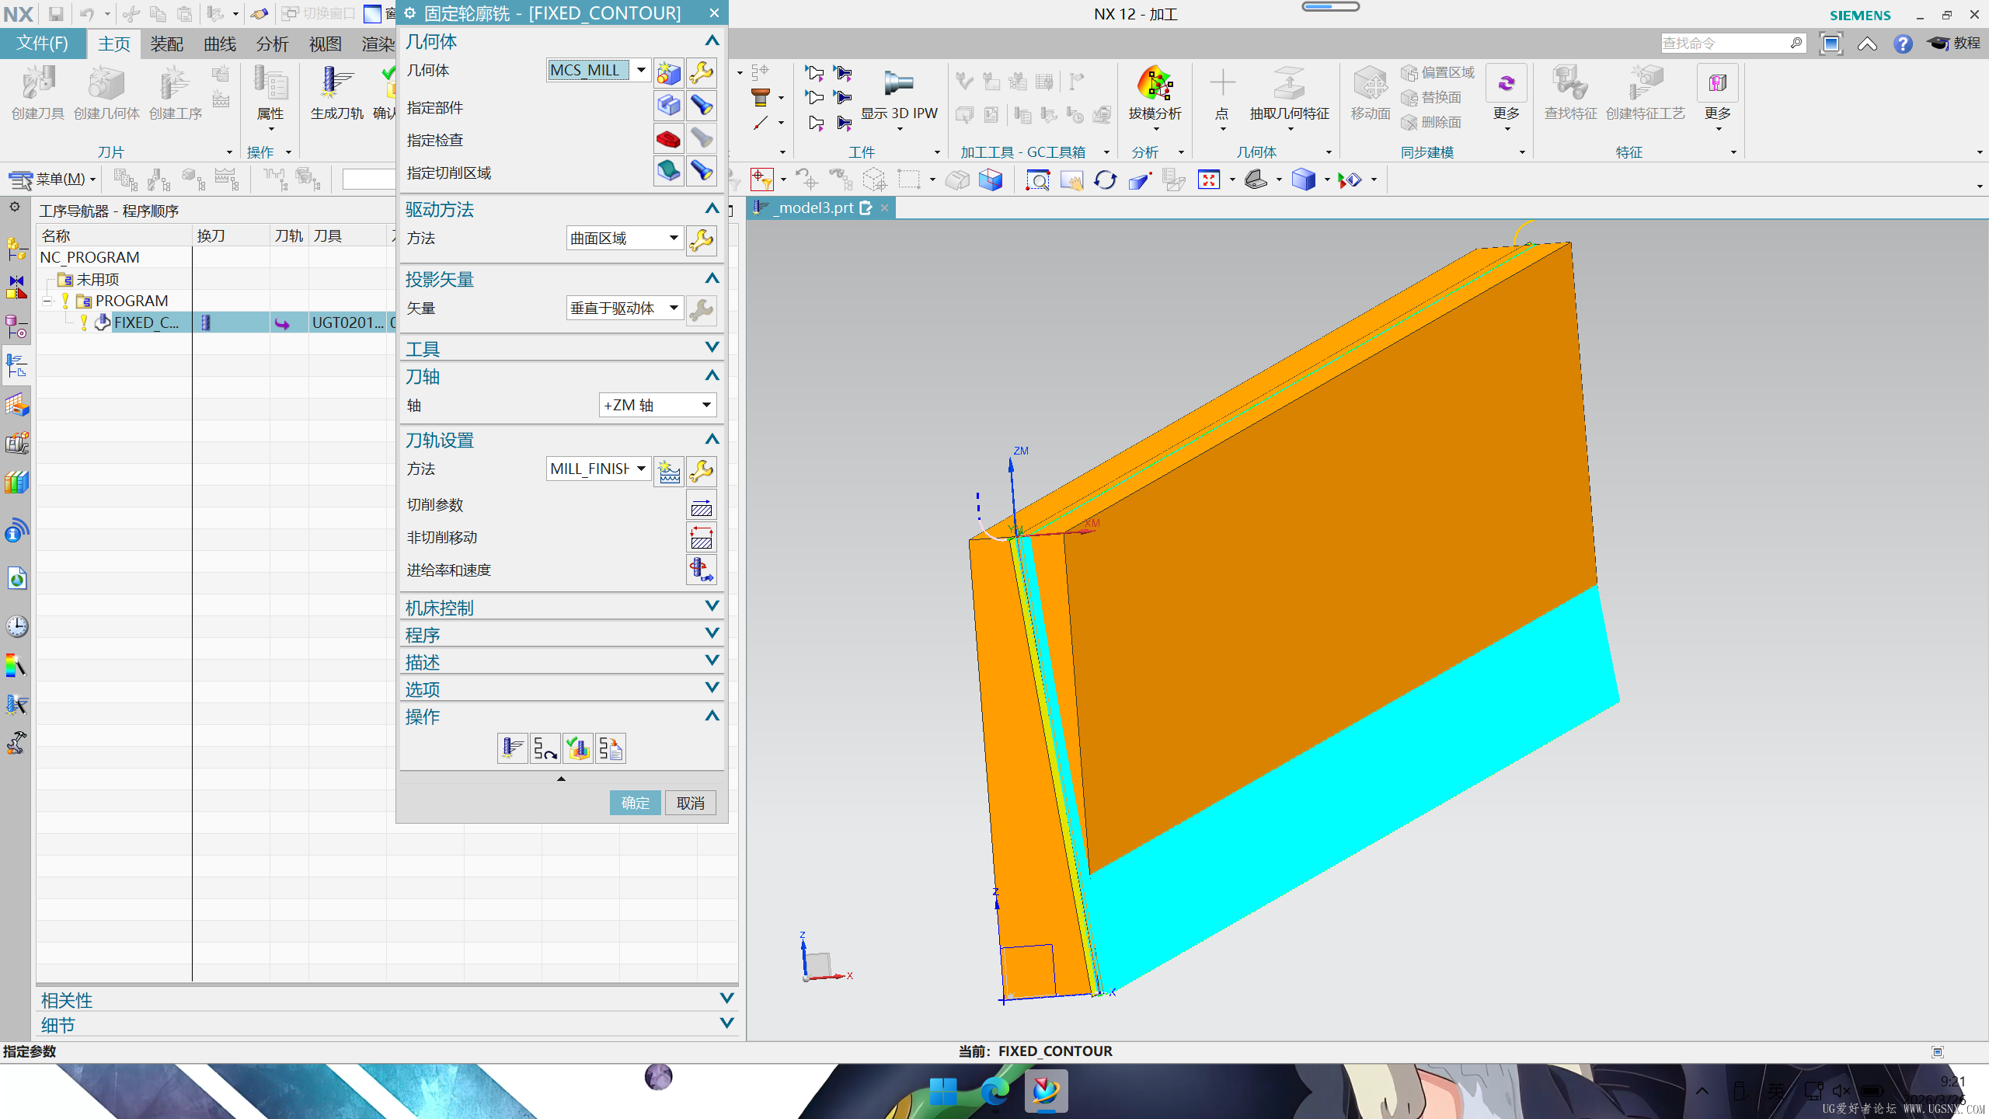This screenshot has height=1119, width=1989.
Task: Expand the Program (程序) section
Action: click(x=711, y=634)
